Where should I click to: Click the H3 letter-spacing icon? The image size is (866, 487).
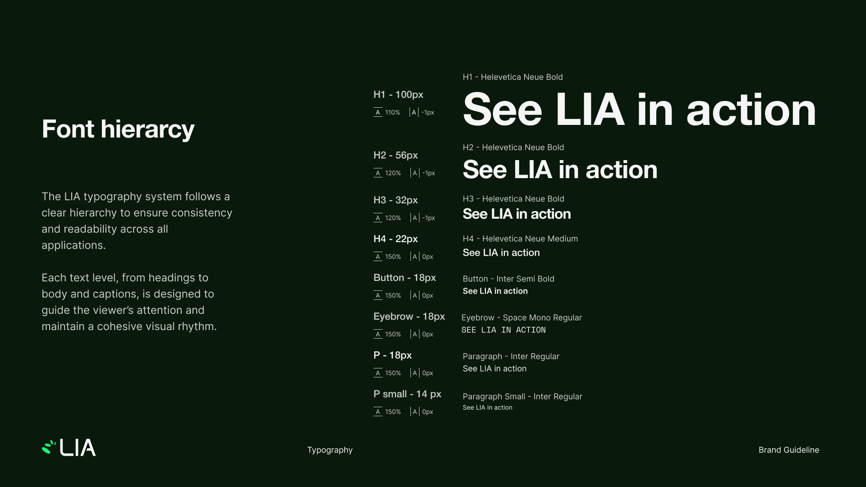pos(415,218)
